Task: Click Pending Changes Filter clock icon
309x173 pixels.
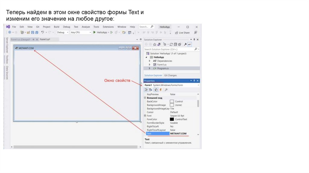Action: 165,45
